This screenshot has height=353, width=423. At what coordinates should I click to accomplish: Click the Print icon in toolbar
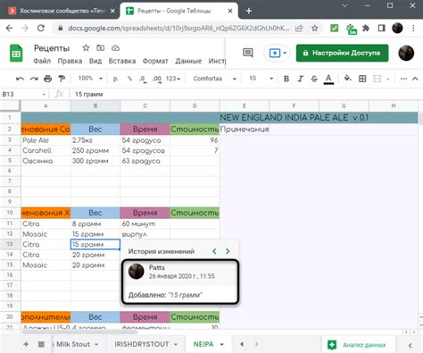click(x=47, y=79)
